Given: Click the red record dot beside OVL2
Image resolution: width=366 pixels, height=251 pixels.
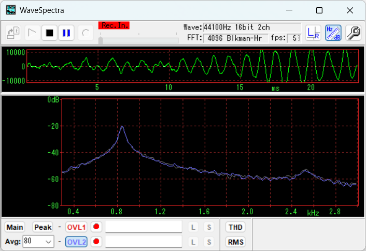Looking at the screenshot, I should pyautogui.click(x=96, y=241).
